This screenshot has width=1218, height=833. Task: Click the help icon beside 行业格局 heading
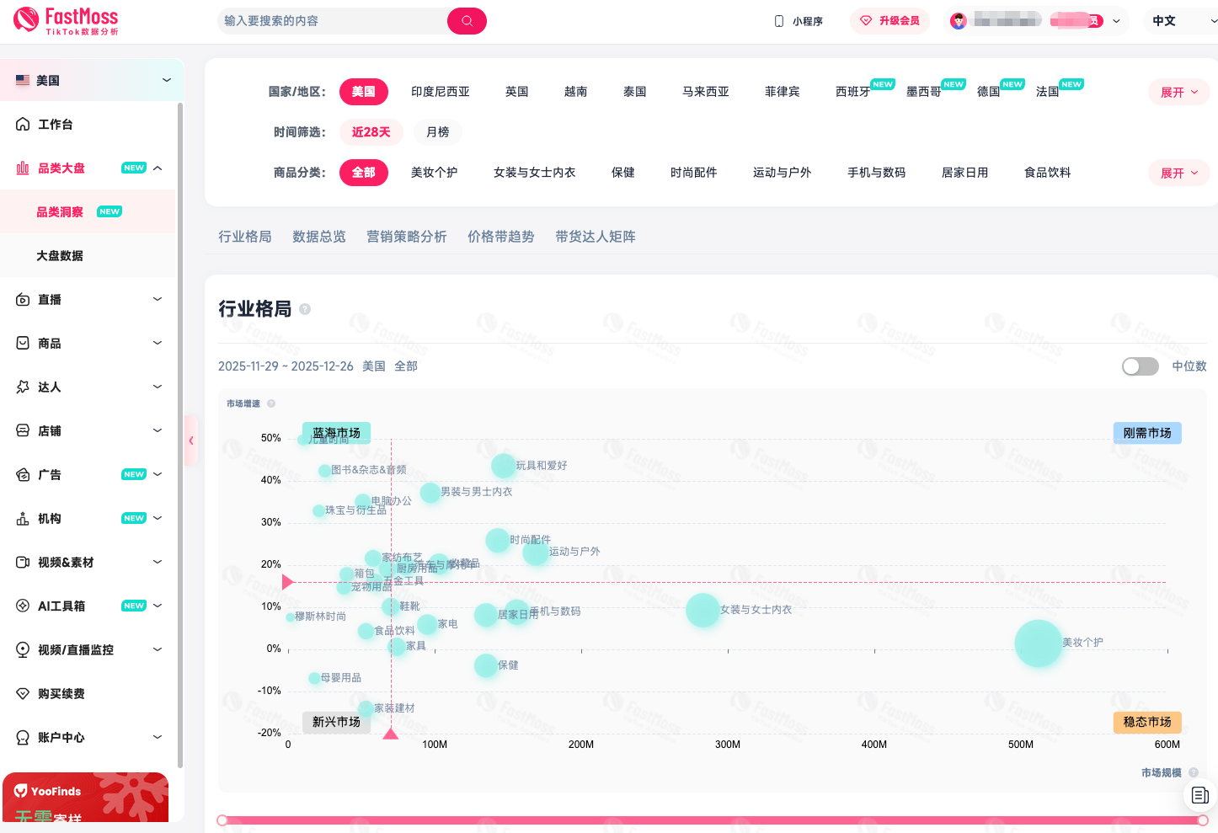(x=305, y=309)
